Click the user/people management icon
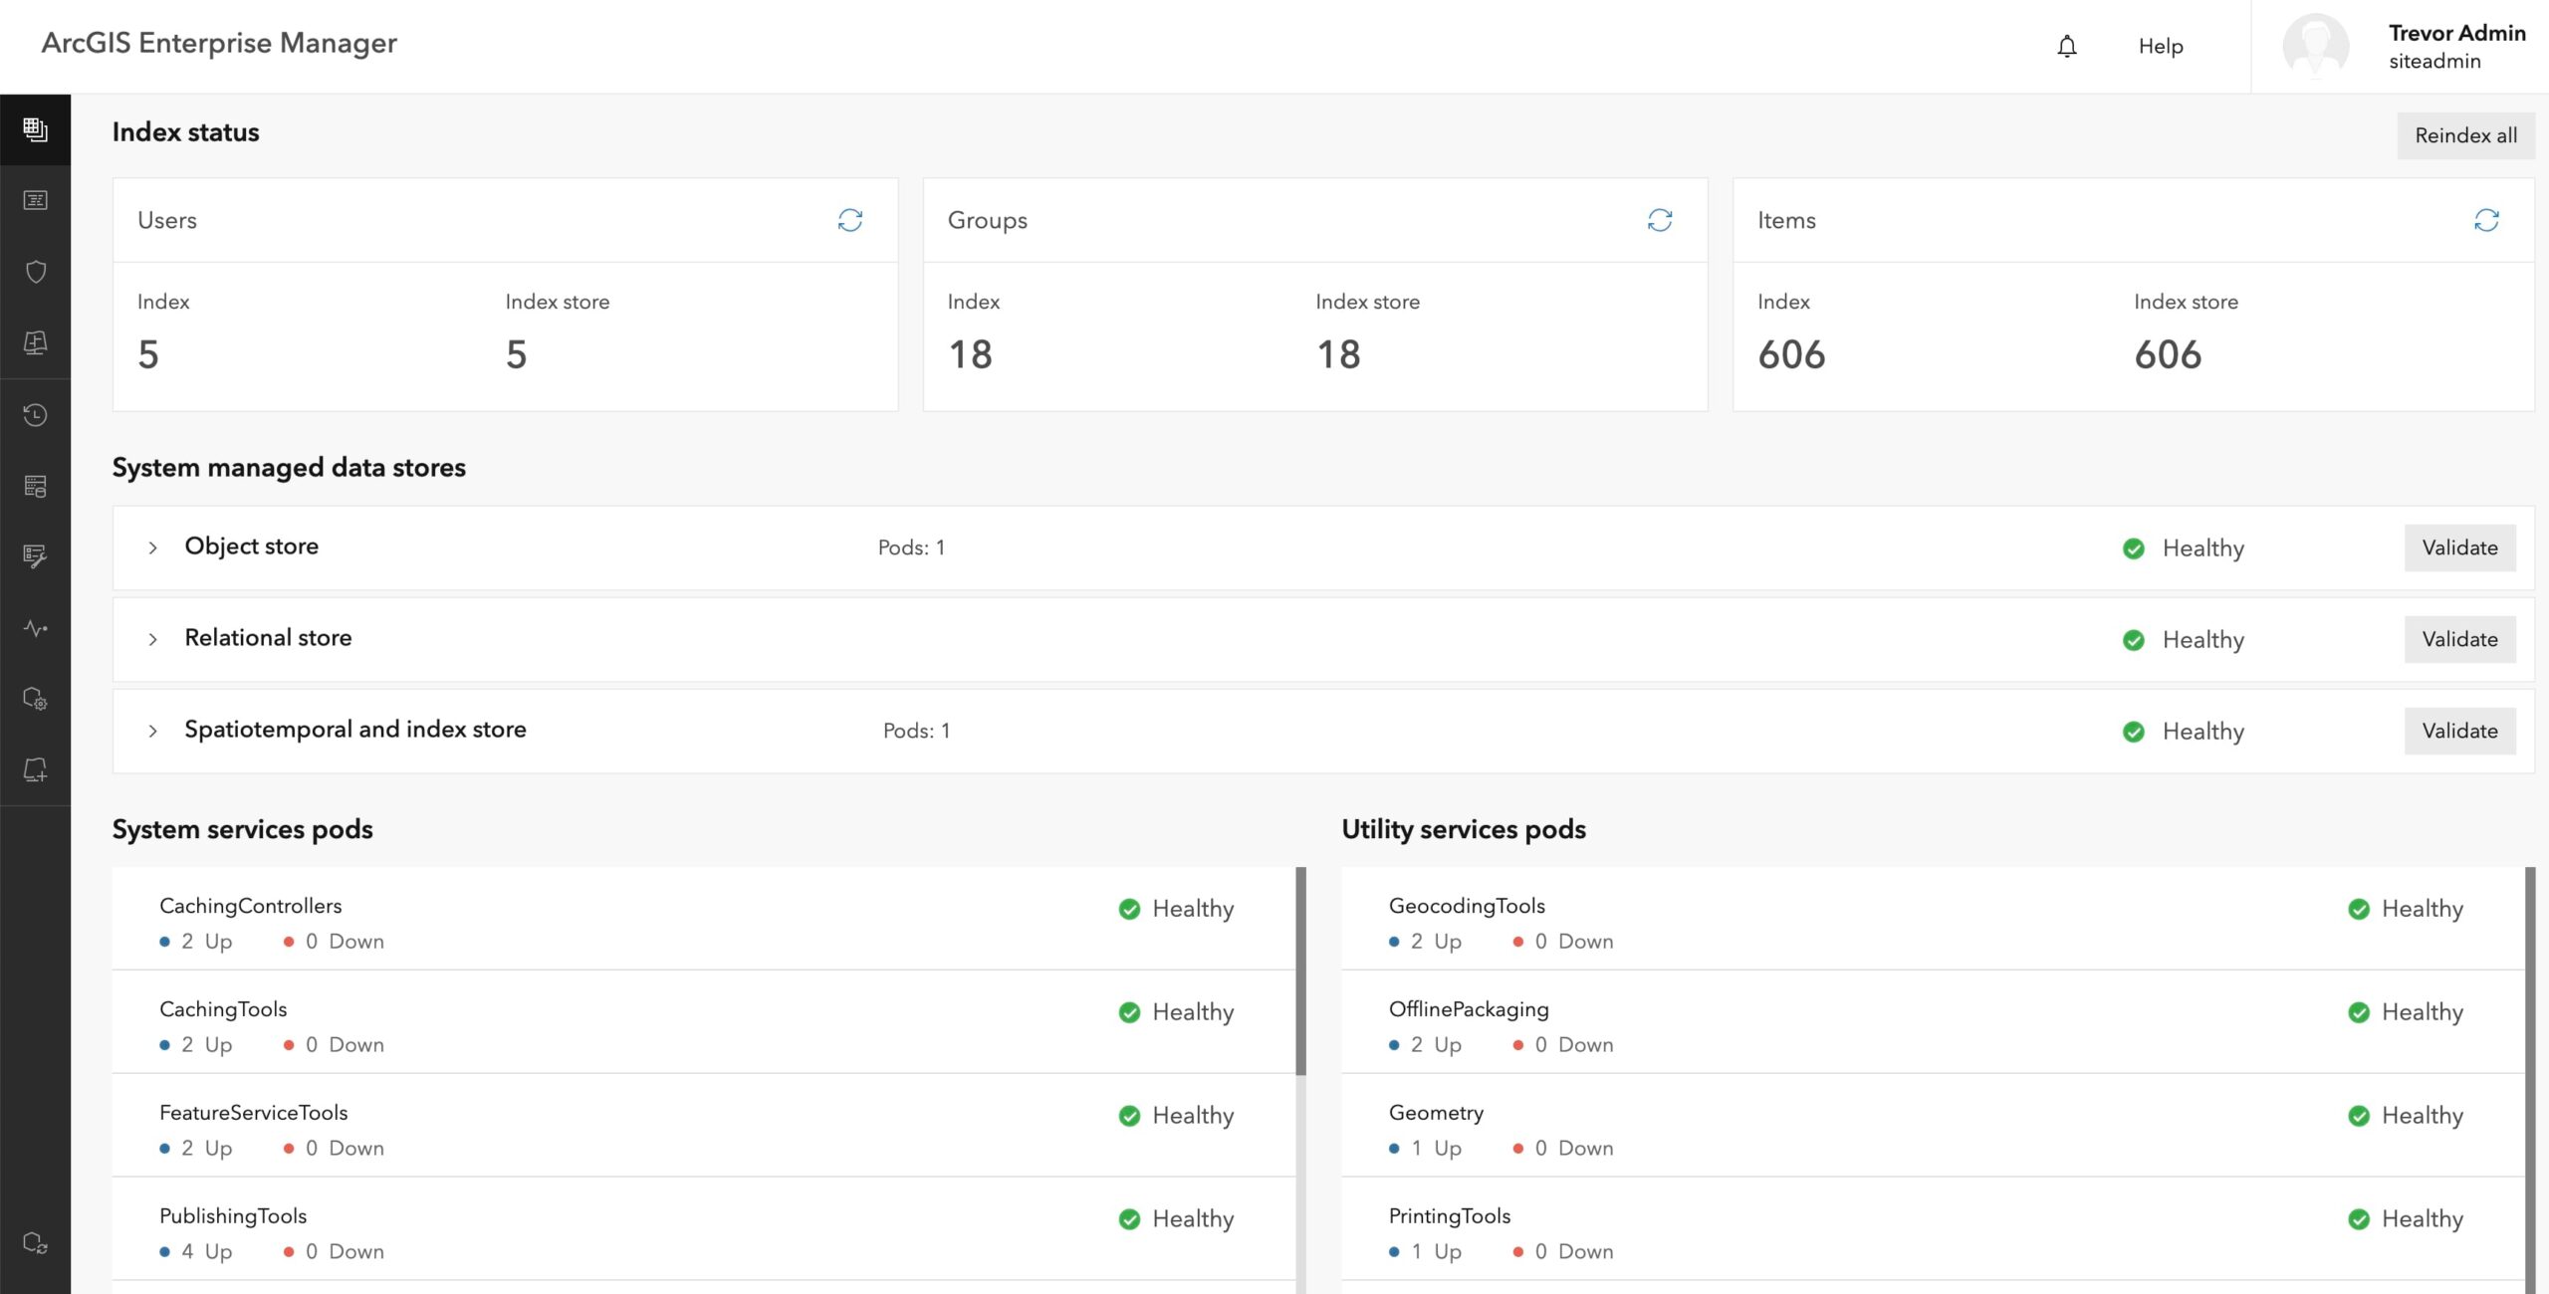 tap(35, 200)
